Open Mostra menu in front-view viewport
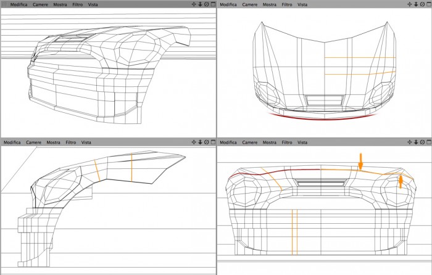 click(x=270, y=142)
